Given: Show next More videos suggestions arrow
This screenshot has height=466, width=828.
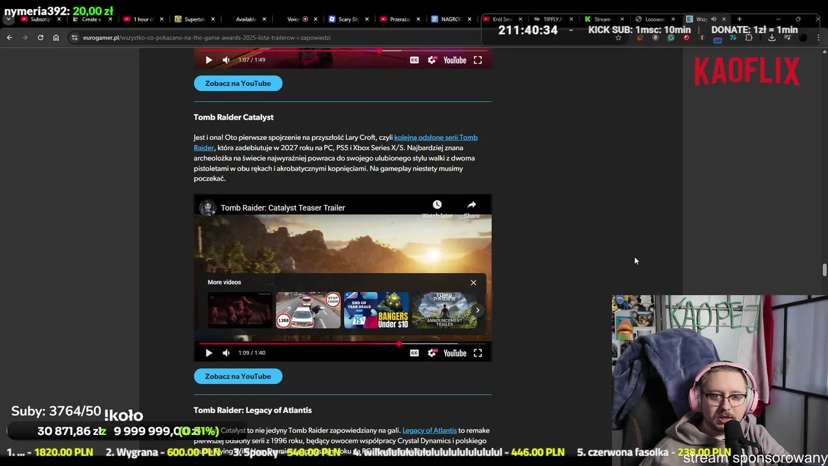Looking at the screenshot, I should [477, 310].
